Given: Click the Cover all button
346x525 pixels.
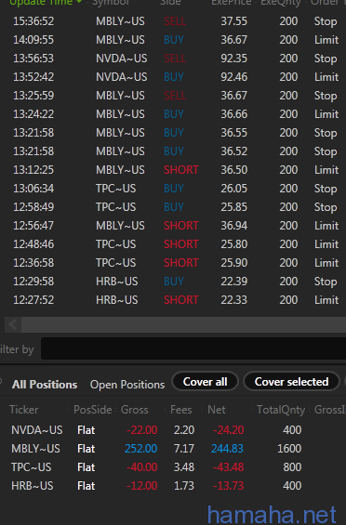Looking at the screenshot, I should [206, 382].
